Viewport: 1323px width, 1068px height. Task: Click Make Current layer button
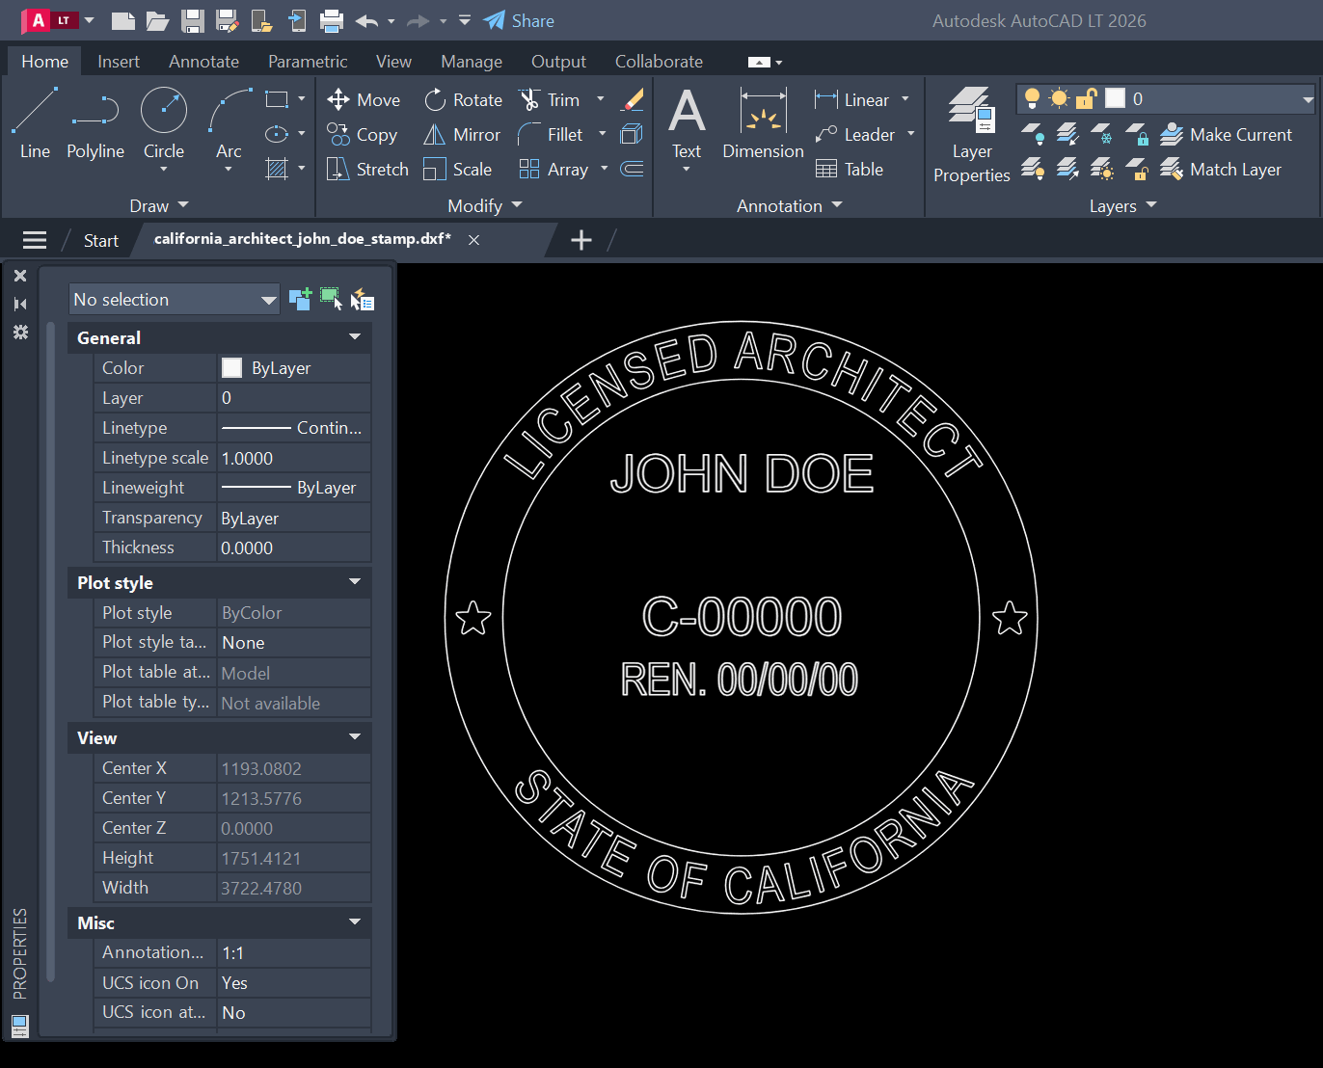click(x=1226, y=134)
